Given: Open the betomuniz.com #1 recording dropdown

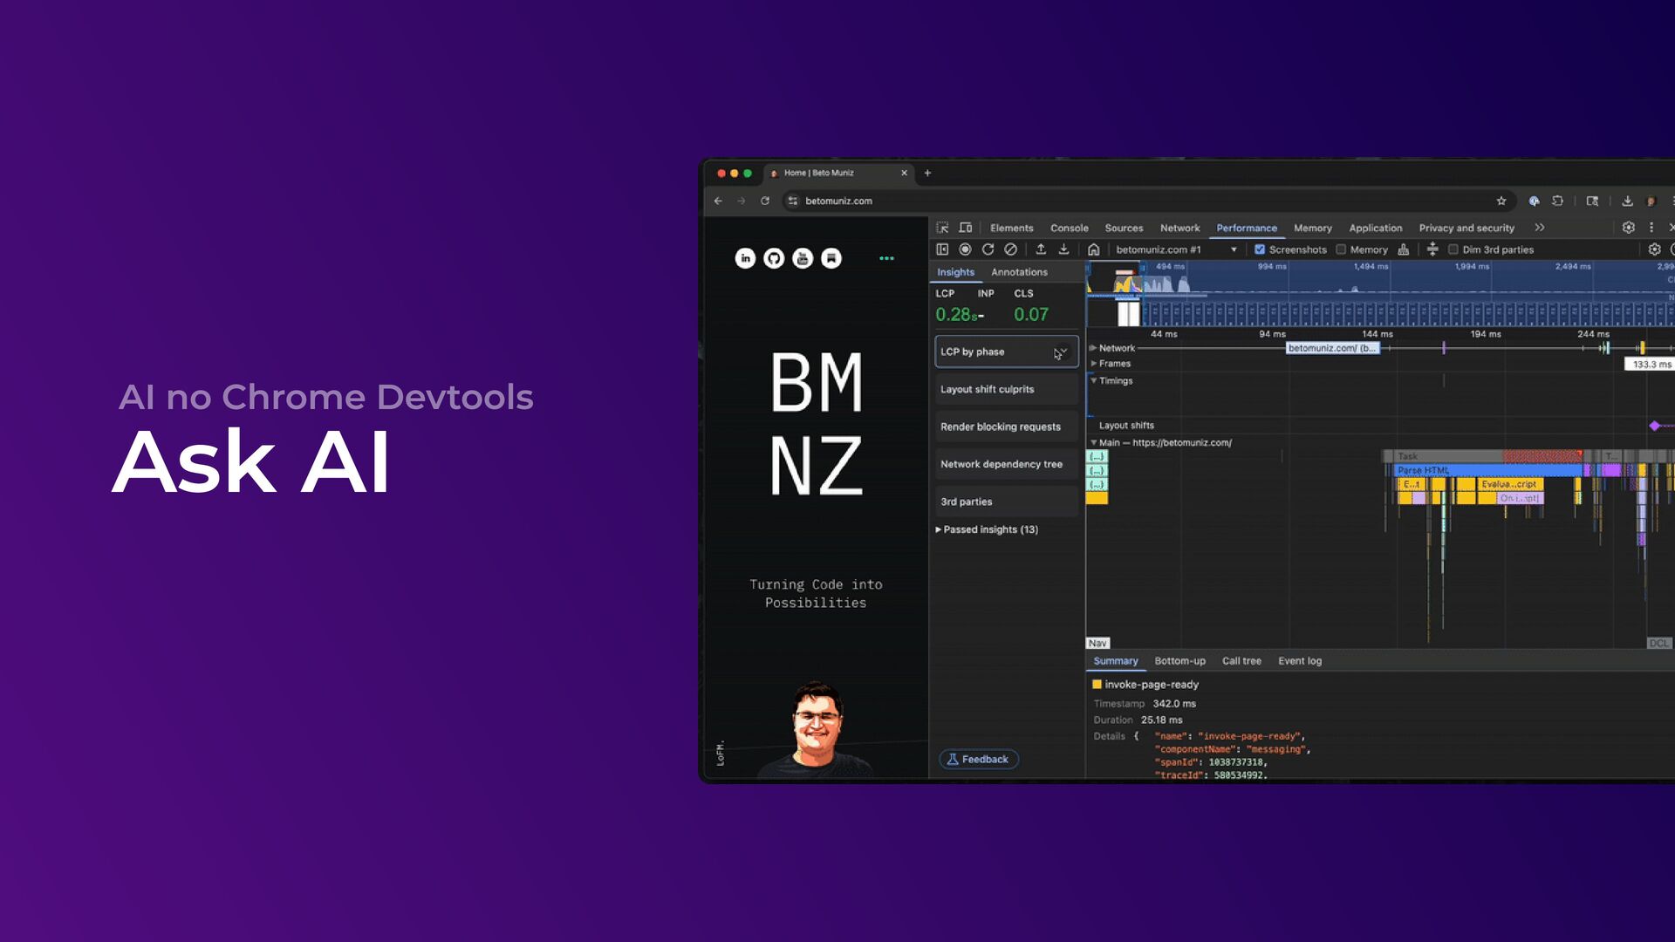Looking at the screenshot, I should point(1177,249).
